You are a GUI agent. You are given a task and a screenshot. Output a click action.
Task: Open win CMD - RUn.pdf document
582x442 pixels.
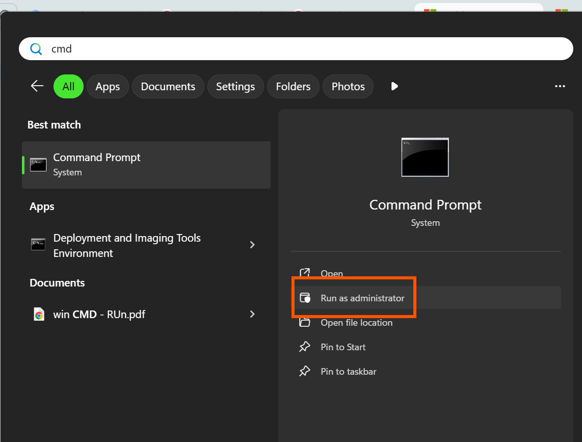point(146,314)
